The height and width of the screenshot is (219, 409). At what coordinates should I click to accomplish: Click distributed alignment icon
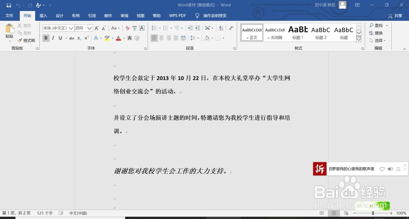click(x=183, y=38)
